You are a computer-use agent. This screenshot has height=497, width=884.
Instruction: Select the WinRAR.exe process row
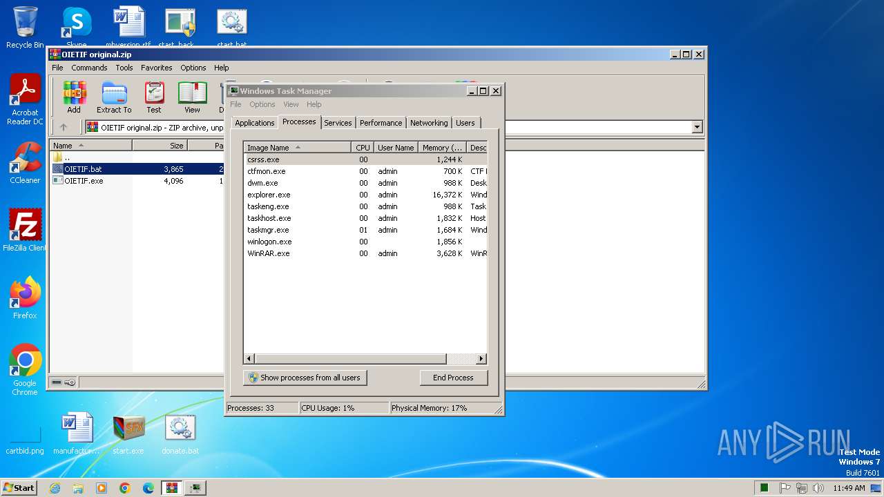click(x=365, y=253)
